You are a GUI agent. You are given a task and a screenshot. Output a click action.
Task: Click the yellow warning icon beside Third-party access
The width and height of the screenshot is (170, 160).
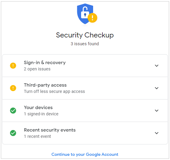click(x=13, y=88)
